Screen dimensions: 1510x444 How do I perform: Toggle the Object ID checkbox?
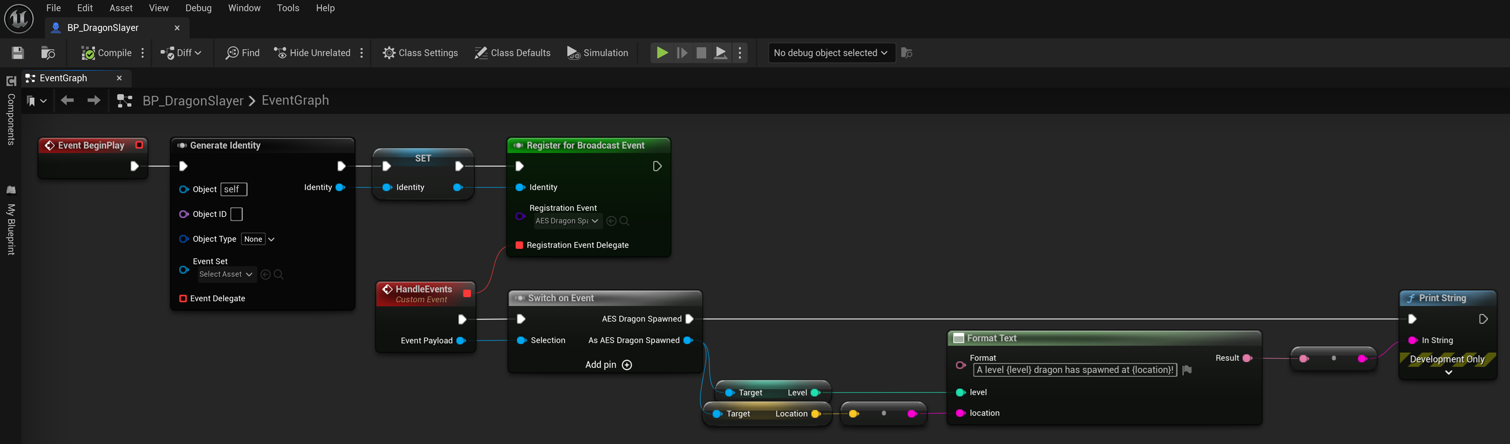(x=237, y=214)
